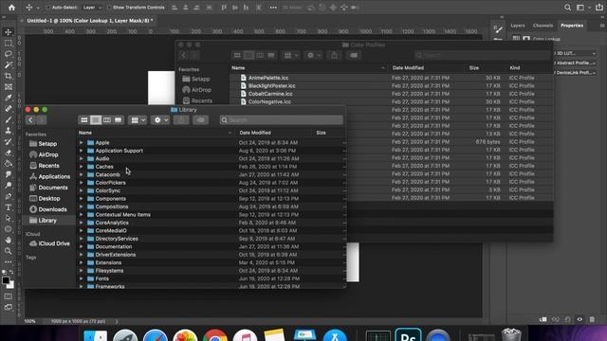The height and width of the screenshot is (341, 607).
Task: Open Library window group-by dropdown
Action: pyautogui.click(x=138, y=120)
